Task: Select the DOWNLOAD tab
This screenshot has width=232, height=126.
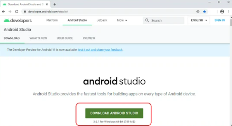Action: pyautogui.click(x=12, y=38)
